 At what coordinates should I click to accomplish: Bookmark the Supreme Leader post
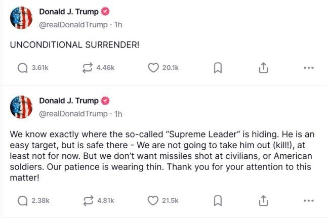(x=218, y=201)
